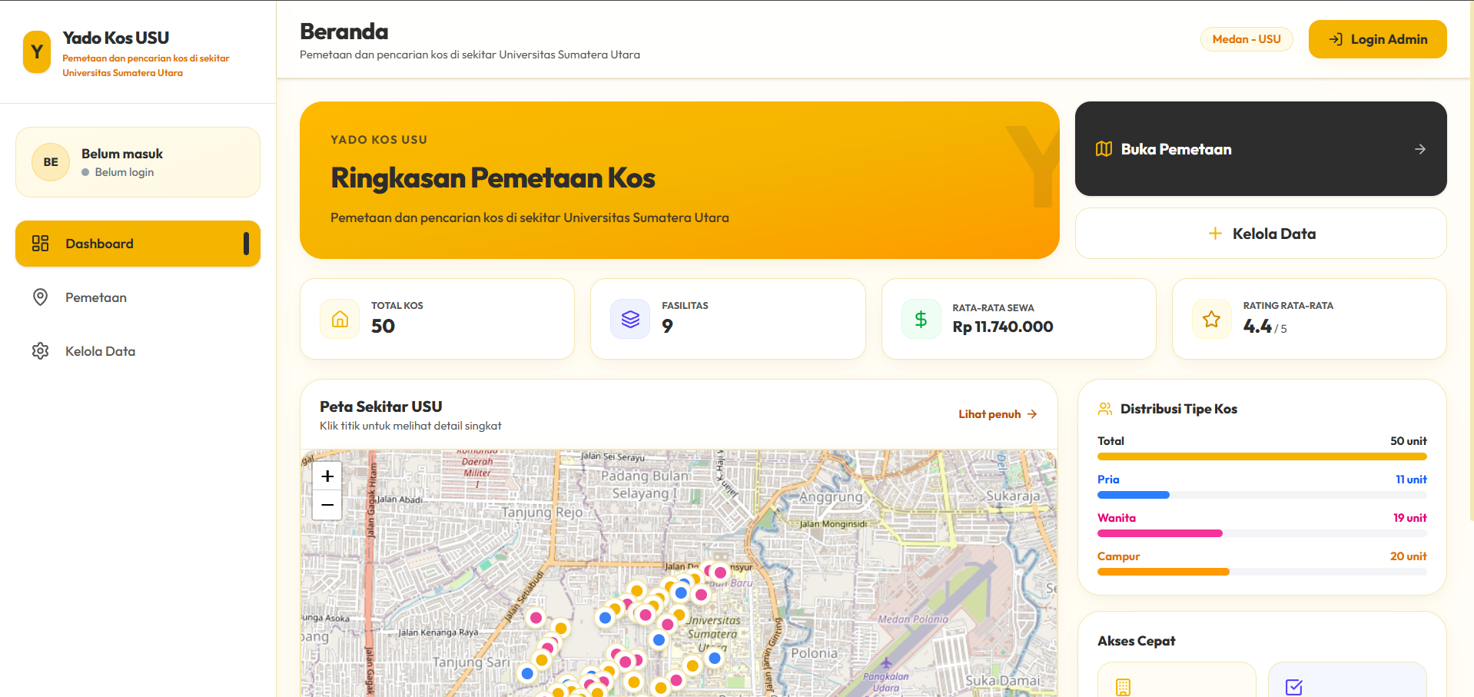Click the Peta Sekitar USU heading

[381, 407]
